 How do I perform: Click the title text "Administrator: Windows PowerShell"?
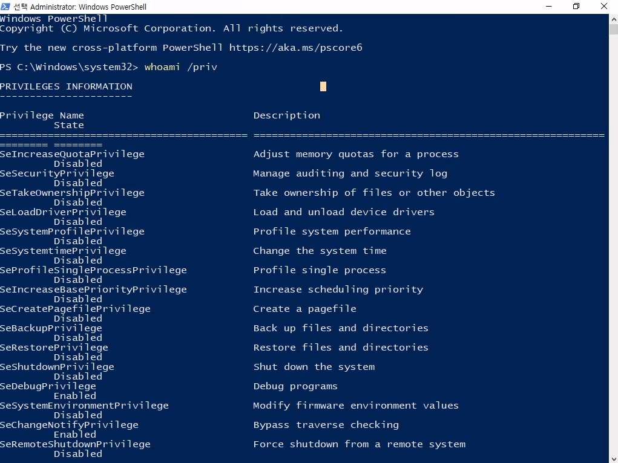pos(88,7)
